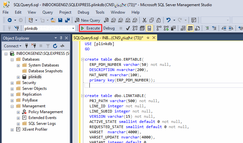Screen dimensions: 243x143
Task: Collapse the Management folder node
Action: pos(12,106)
